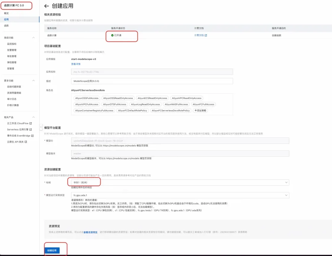Click the AliyunOTSFullAccess policy tag
Image resolution: width=332 pixels, height=256 pixels.
pos(115,104)
